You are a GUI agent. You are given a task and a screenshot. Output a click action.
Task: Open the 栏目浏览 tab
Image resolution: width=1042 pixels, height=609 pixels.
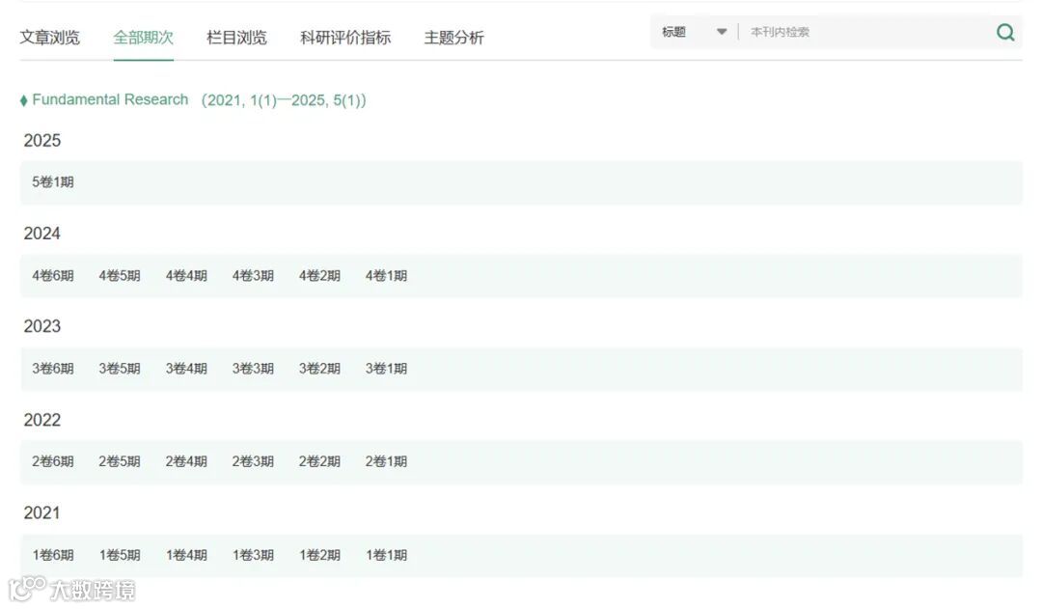pos(236,38)
